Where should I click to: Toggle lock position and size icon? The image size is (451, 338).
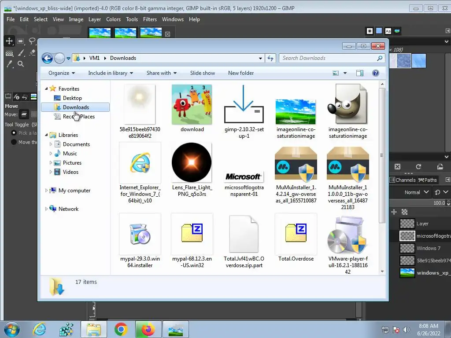(394, 212)
